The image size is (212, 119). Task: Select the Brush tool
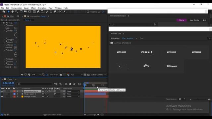pyautogui.click(x=47, y=12)
